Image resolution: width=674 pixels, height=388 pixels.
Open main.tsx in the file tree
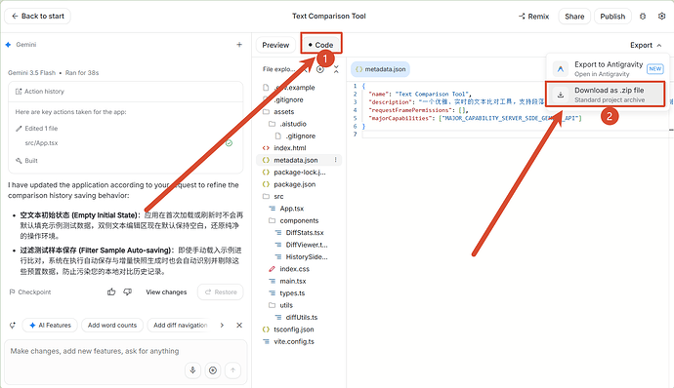click(292, 281)
